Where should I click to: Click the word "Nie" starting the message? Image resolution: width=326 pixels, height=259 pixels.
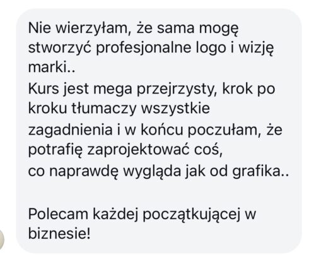pyautogui.click(x=39, y=28)
